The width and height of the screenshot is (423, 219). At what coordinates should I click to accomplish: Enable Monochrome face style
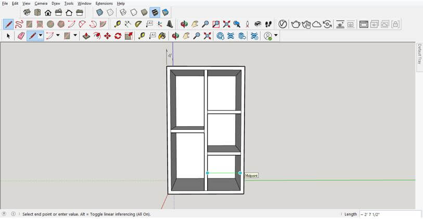[x=165, y=12]
